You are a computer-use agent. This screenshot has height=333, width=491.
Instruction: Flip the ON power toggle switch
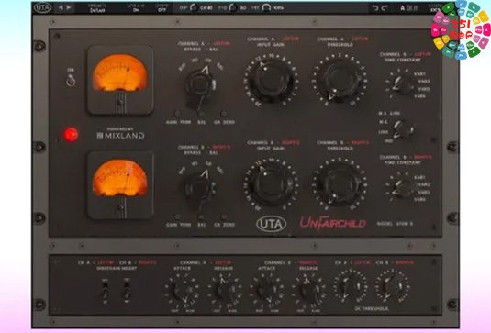71,80
